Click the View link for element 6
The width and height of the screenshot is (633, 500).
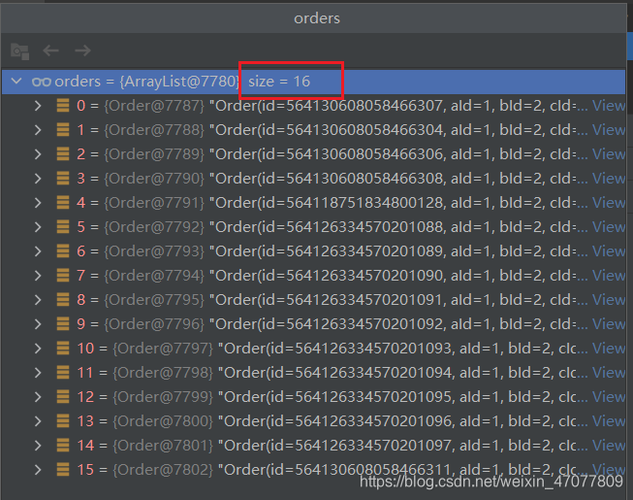pos(609,251)
